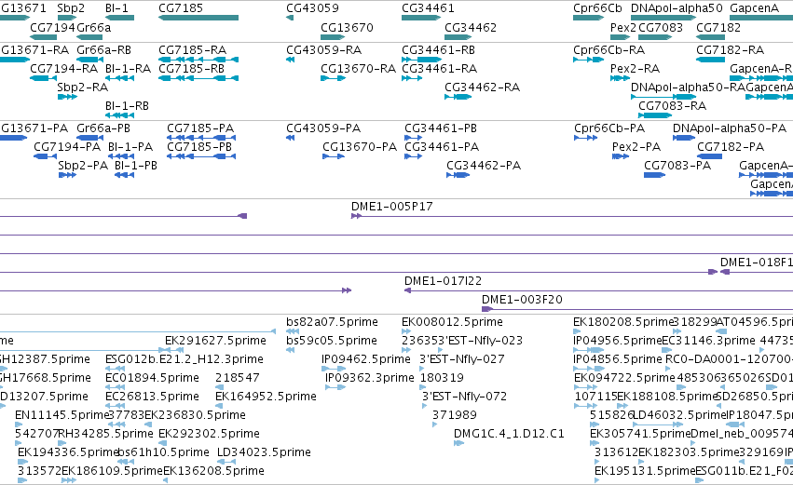Click the CG7182 gene label
The height and width of the screenshot is (485, 793).
coord(718,27)
